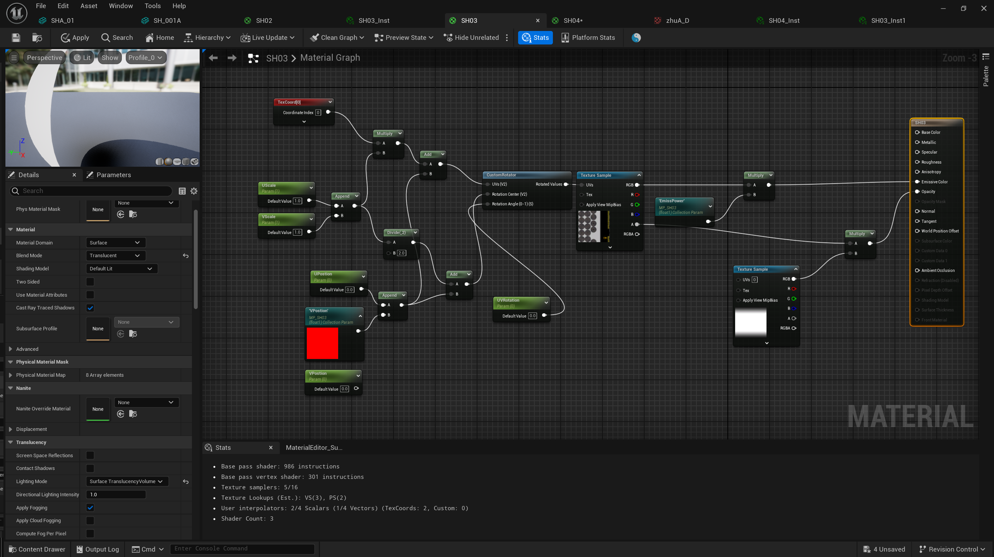Click the Save icon in toolbar
Image resolution: width=994 pixels, height=557 pixels.
coord(16,38)
